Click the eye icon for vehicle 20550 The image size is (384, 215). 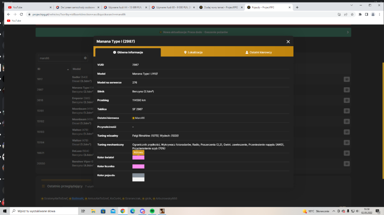click(346, 163)
